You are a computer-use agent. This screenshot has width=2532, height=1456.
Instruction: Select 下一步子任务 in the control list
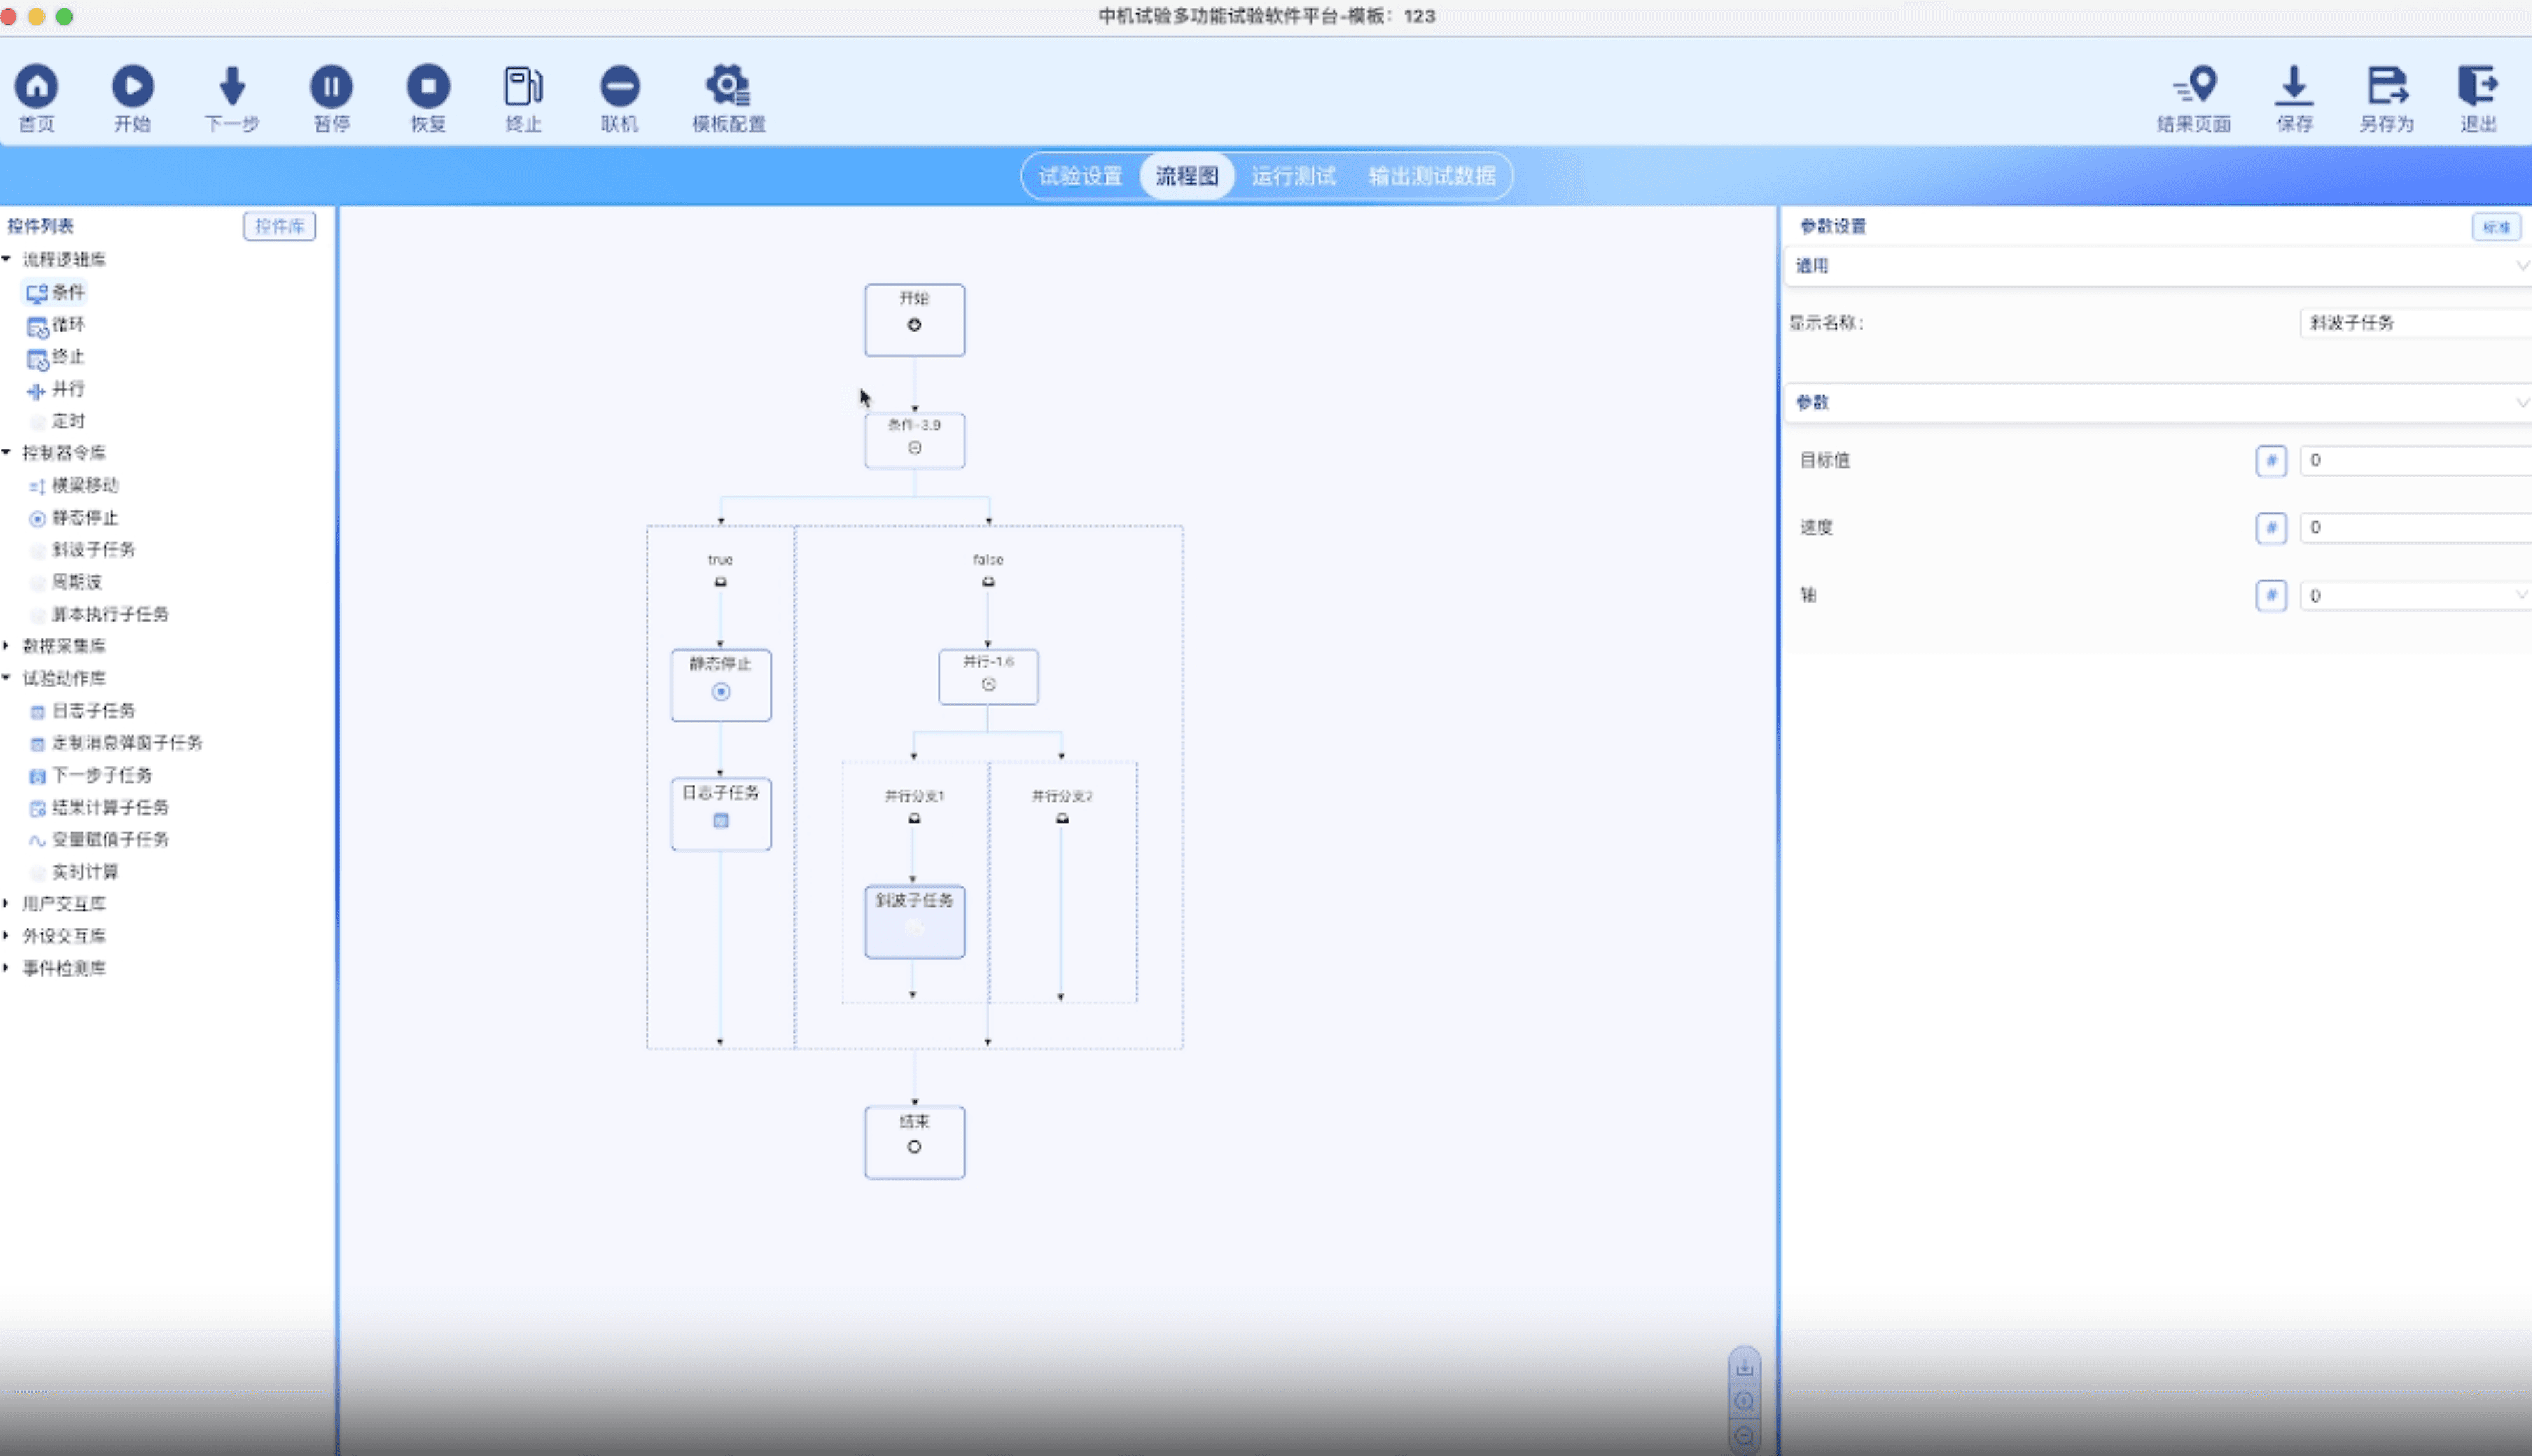pyautogui.click(x=102, y=775)
